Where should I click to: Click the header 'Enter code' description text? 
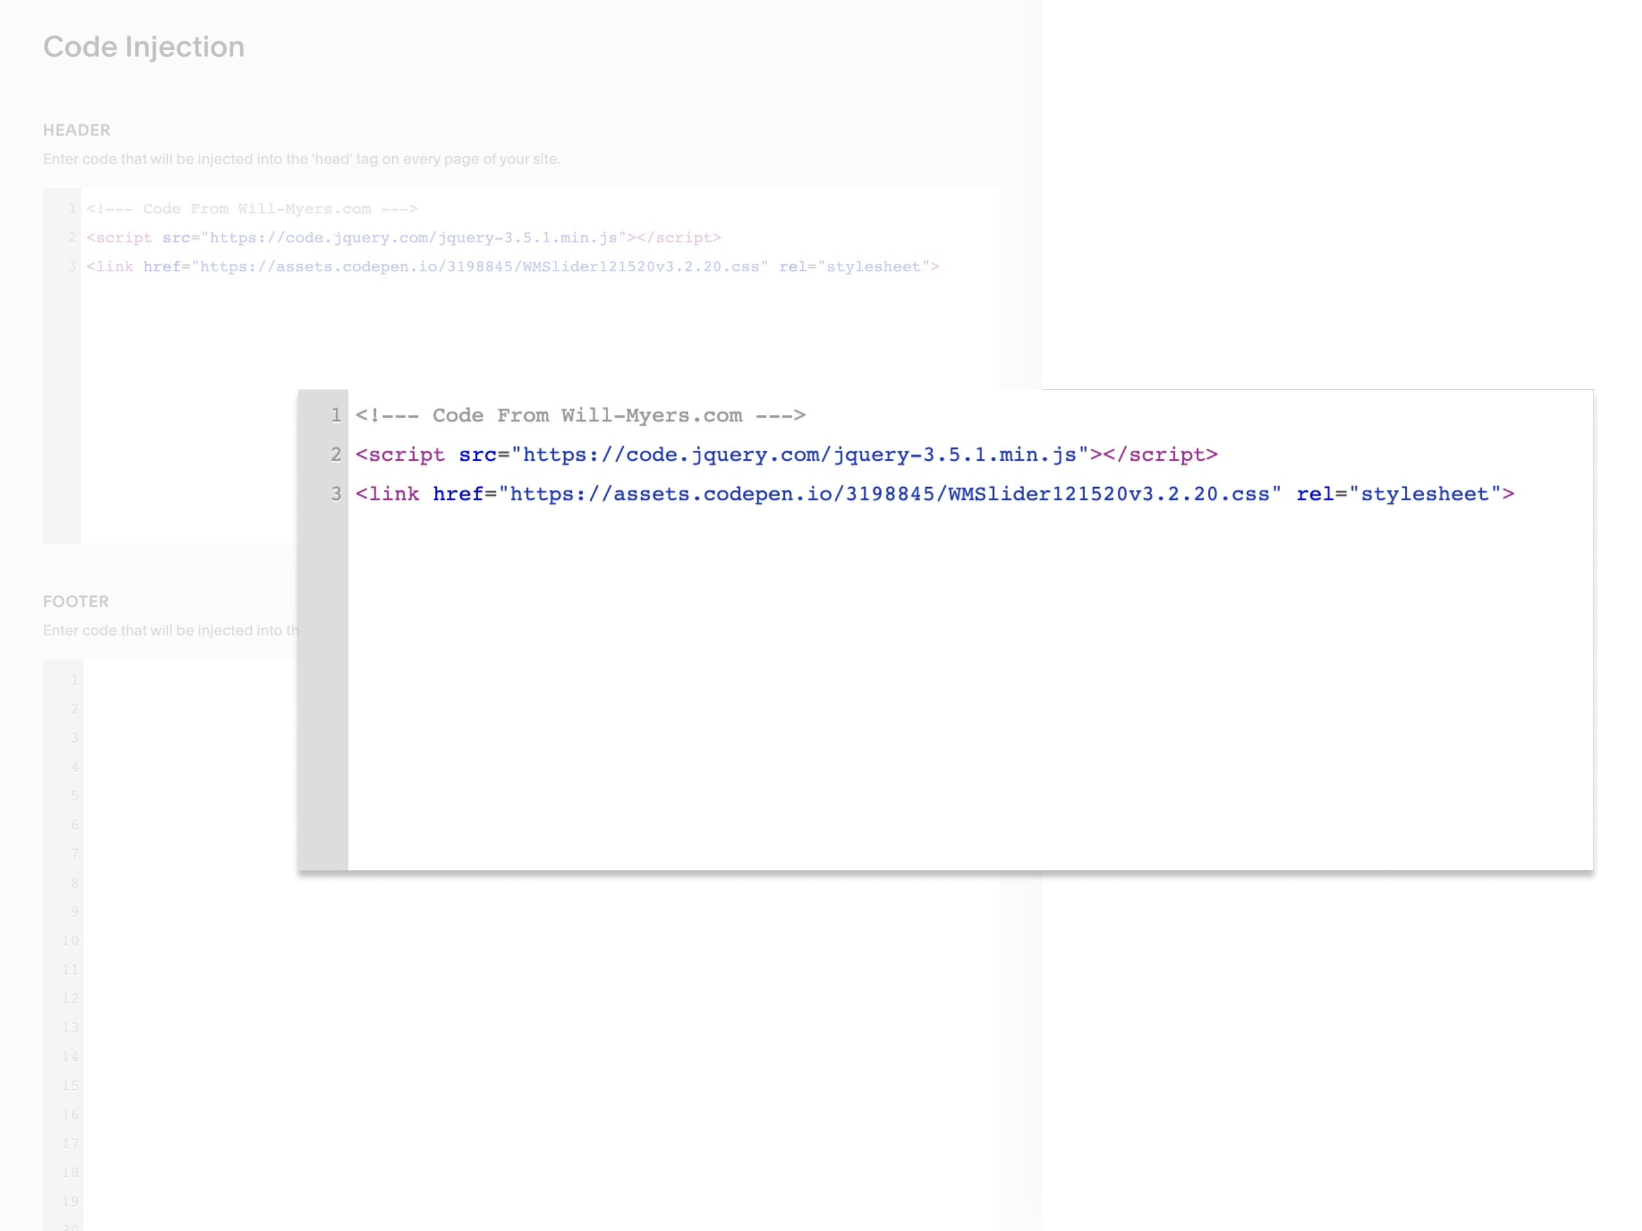click(x=301, y=159)
